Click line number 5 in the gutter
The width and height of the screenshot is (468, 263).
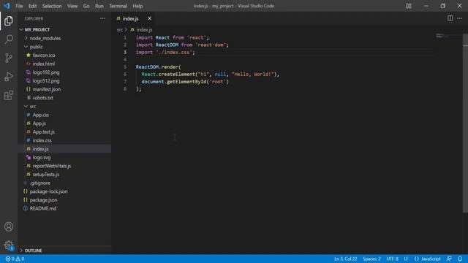(x=125, y=66)
